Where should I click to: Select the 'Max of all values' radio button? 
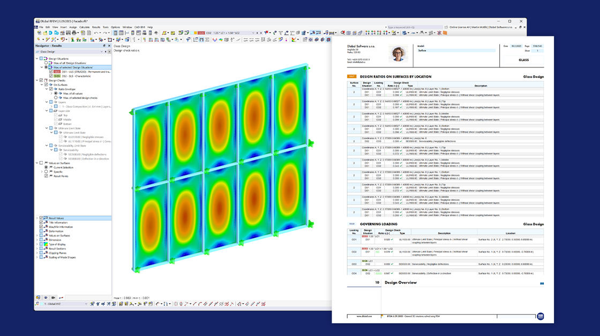[56, 94]
